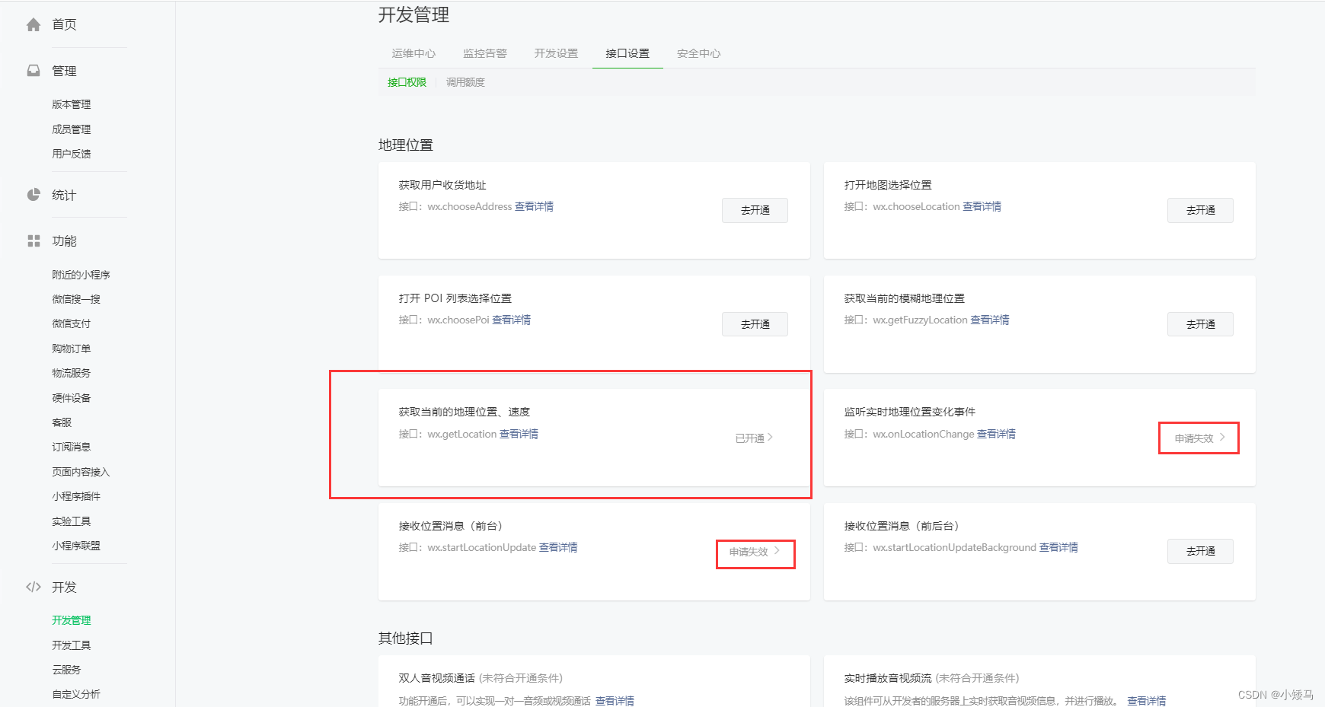Select the 监控告警 tab

pos(484,53)
